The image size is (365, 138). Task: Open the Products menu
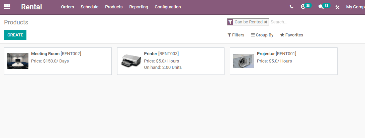coord(114,7)
